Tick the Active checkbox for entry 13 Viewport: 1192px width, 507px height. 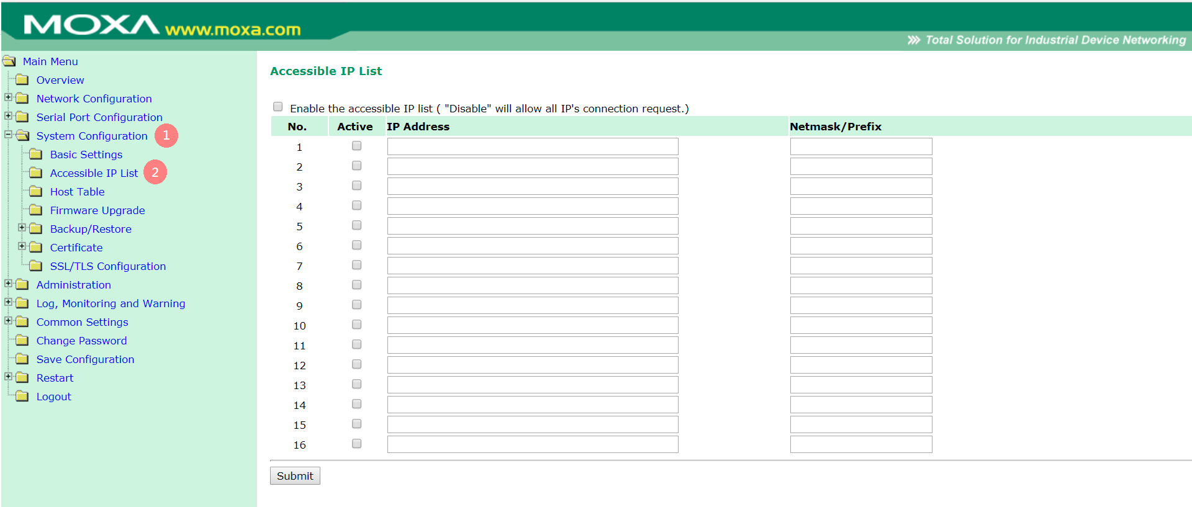tap(356, 384)
